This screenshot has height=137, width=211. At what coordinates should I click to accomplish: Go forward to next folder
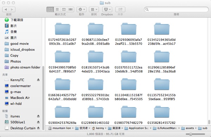[x=12, y=10]
